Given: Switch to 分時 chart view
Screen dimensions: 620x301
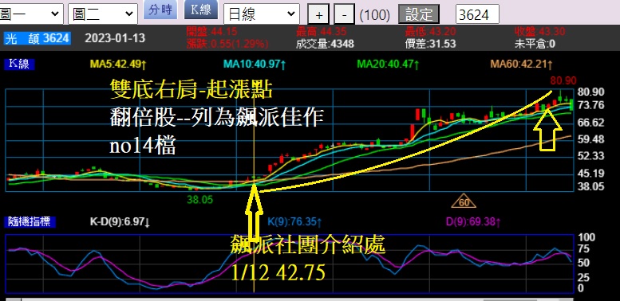Looking at the screenshot, I should click(x=160, y=10).
